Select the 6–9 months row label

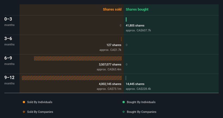(x=10, y=61)
